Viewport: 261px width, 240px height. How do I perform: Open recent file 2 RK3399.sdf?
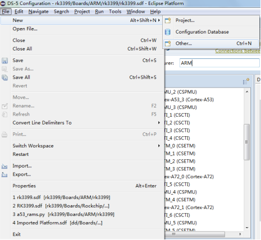pos(61,206)
